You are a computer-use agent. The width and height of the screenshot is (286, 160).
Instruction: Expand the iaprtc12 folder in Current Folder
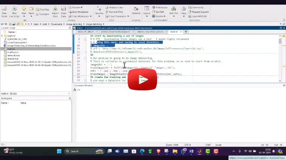click(x=2, y=36)
